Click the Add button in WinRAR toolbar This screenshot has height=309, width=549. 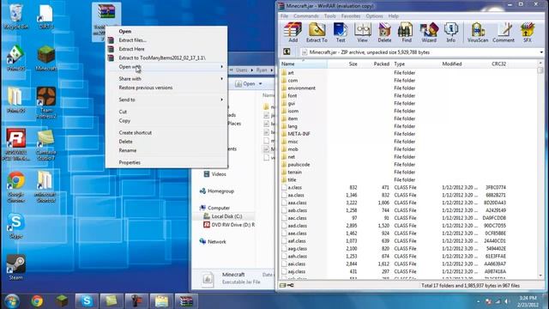293,33
